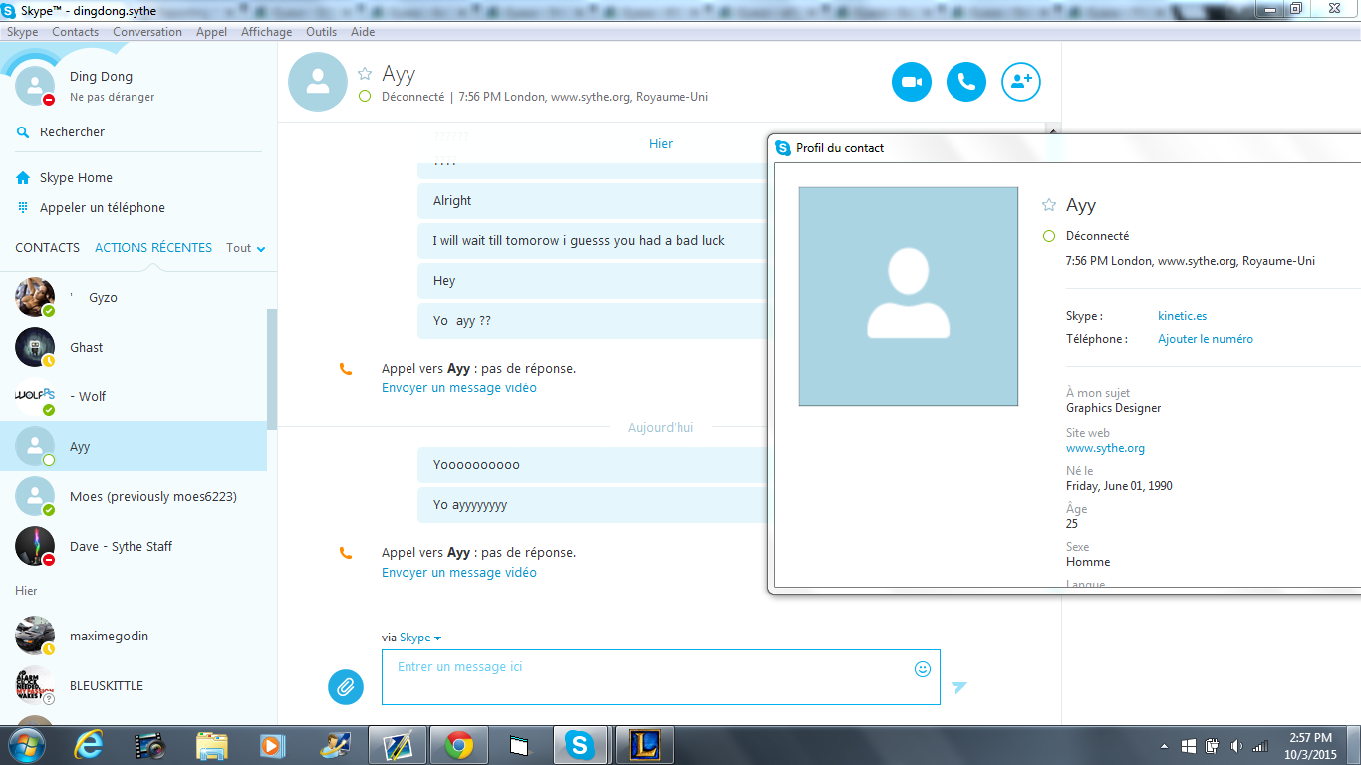Screen dimensions: 1361x765
Task: Click the dial pad icon beside Appeler un téléphone
Action: (23, 207)
